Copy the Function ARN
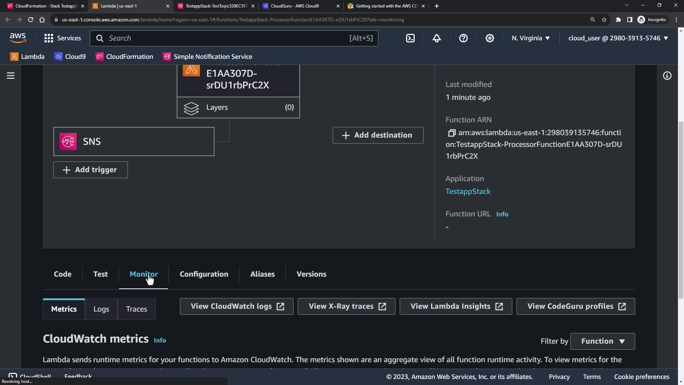 451,133
